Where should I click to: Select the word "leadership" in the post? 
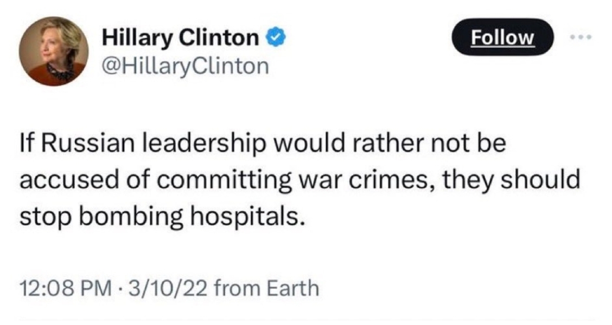click(203, 144)
